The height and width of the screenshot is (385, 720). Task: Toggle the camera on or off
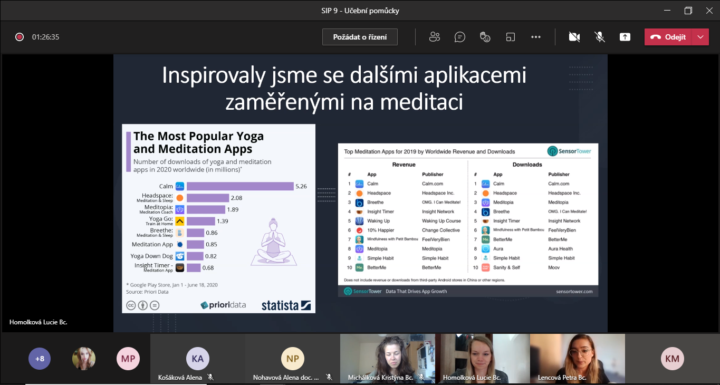click(x=574, y=37)
